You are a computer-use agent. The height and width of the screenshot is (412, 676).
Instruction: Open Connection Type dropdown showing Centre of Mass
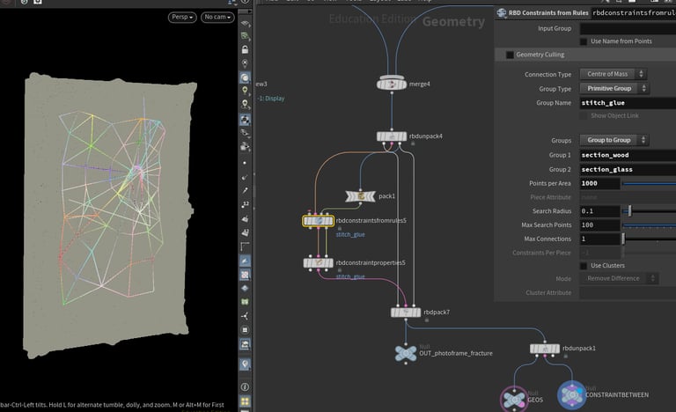(x=613, y=74)
